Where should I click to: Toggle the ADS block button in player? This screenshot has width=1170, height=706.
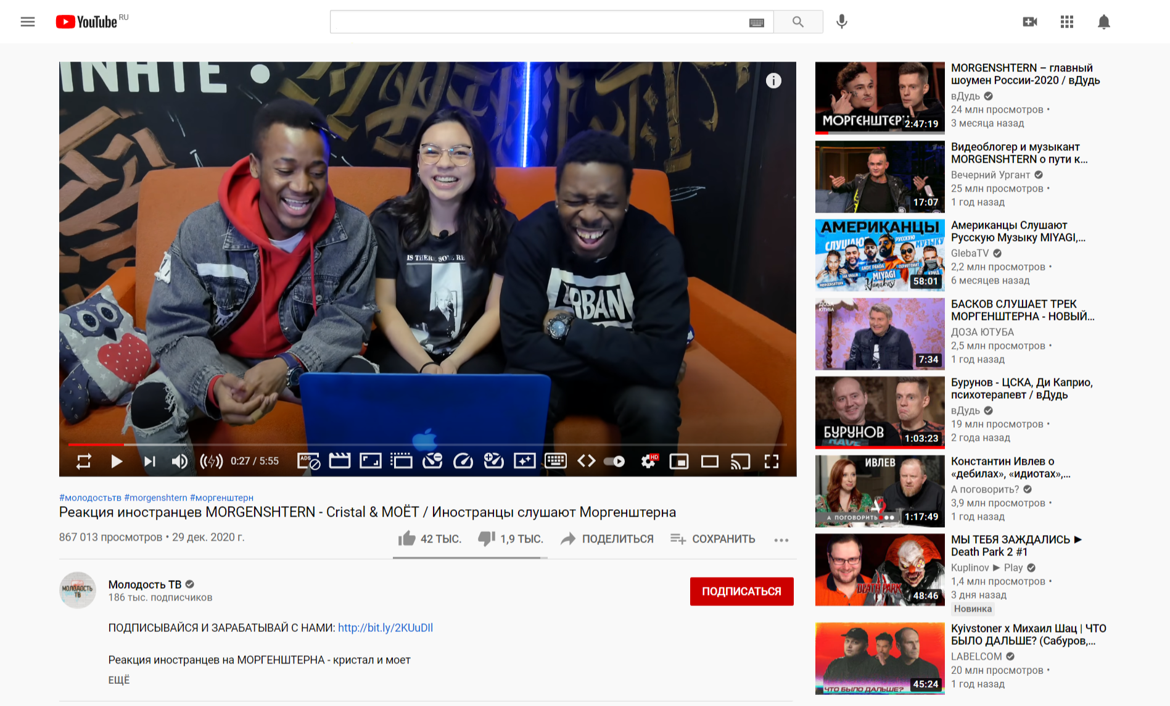pos(308,461)
